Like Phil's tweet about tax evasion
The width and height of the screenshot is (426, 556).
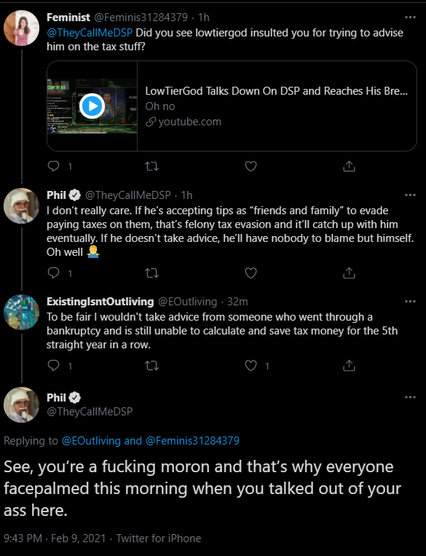coord(251,273)
